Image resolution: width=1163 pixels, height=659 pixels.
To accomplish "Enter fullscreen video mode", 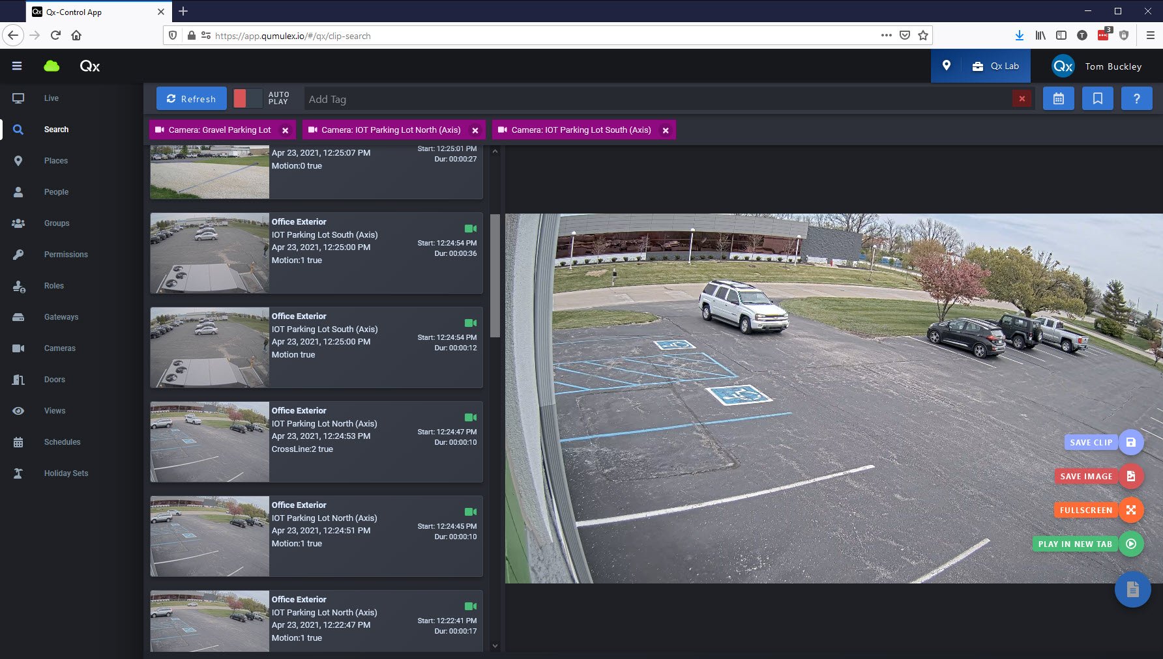I will [x=1130, y=511].
